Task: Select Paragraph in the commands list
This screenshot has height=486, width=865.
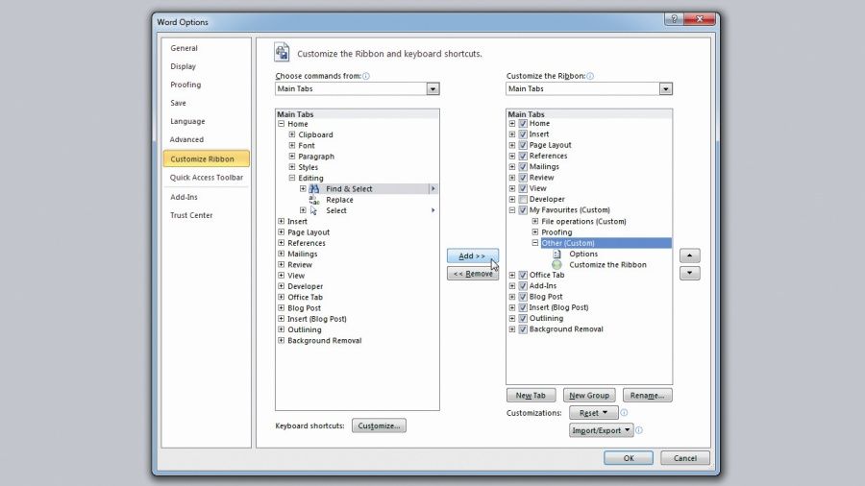Action: [x=316, y=157]
